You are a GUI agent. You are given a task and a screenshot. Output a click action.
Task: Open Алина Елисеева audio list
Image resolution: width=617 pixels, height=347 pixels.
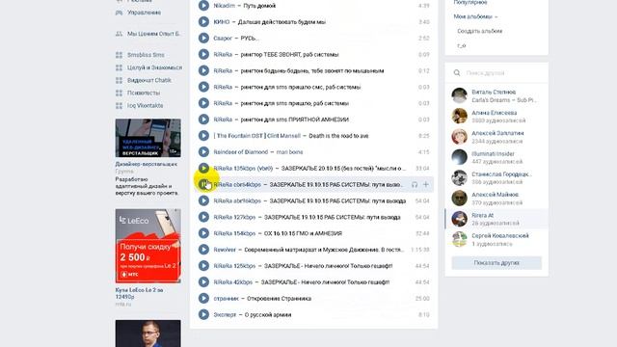(496, 116)
